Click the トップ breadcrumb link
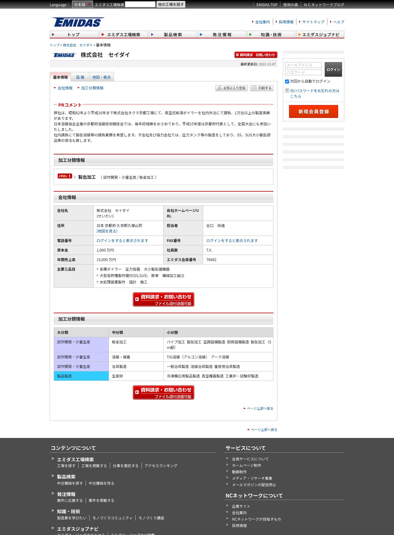This screenshot has height=535, width=394. (55, 45)
